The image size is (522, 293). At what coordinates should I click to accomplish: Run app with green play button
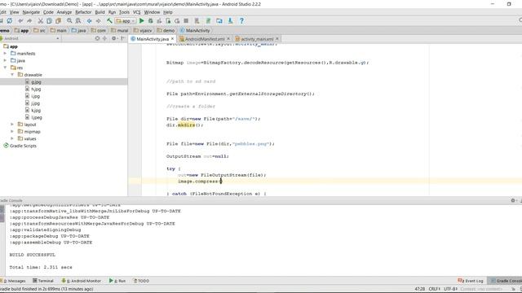pyautogui.click(x=141, y=20)
